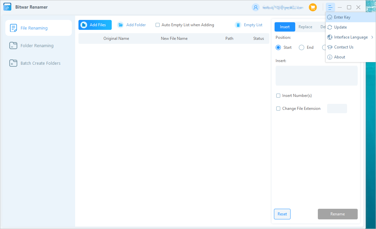This screenshot has height=229, width=376.
Task: Open the shopping cart purchase icon
Action: [x=313, y=7]
